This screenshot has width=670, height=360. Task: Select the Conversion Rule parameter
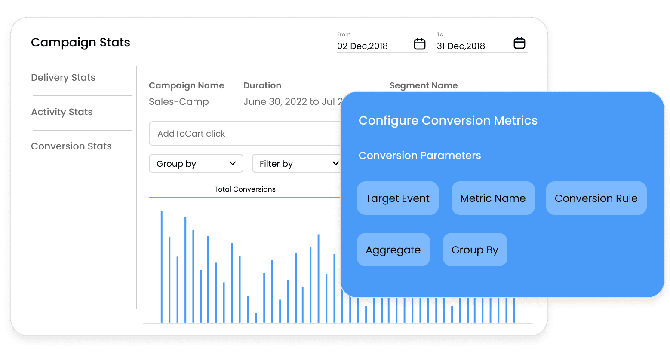(x=596, y=198)
